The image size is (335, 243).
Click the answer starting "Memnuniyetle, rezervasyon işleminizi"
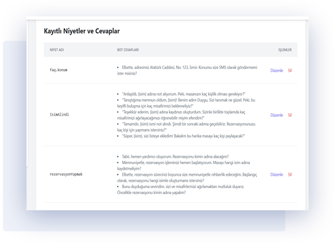(x=184, y=165)
